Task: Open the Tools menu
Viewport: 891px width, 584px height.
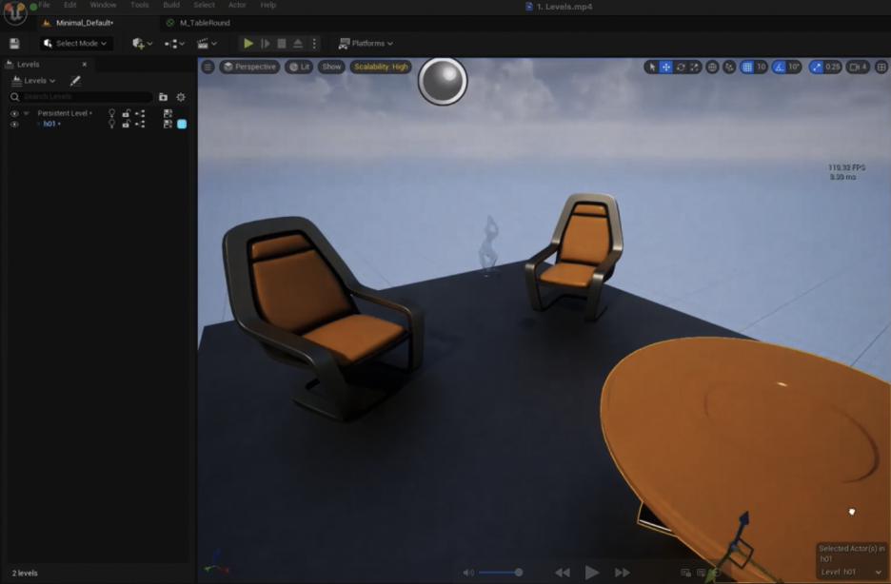Action: (x=139, y=5)
